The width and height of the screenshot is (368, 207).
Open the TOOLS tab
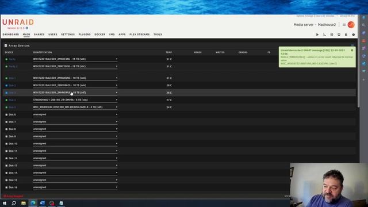click(x=158, y=34)
